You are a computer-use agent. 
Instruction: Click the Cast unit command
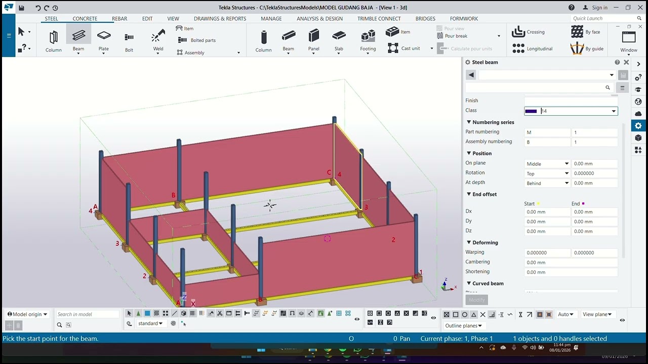(404, 48)
